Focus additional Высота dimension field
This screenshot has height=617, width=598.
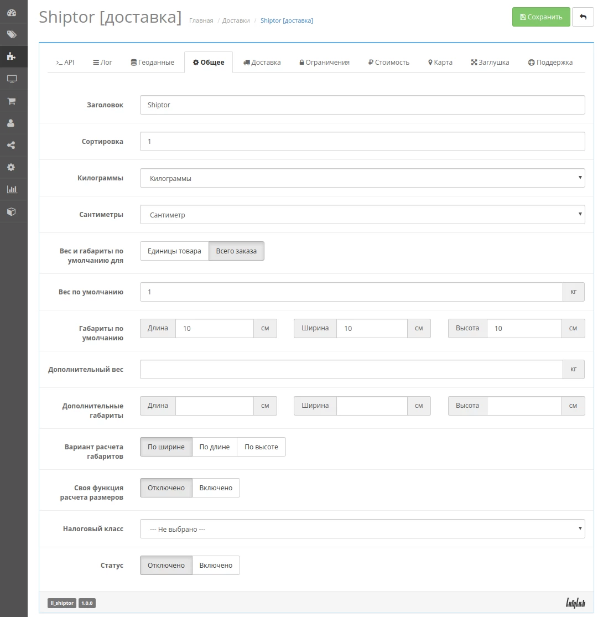pos(524,406)
